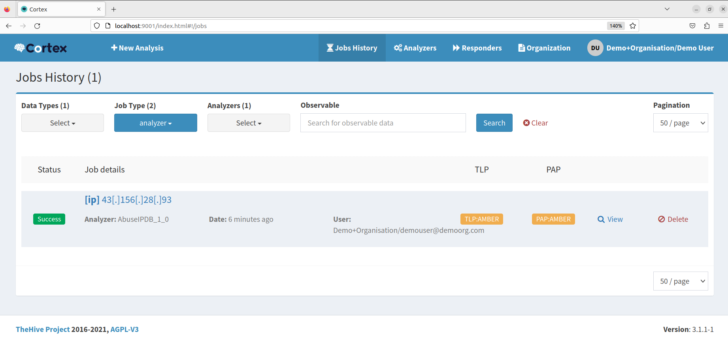View the AbuseIPDB job report
Viewport: 728px width, 343px height.
(610, 219)
